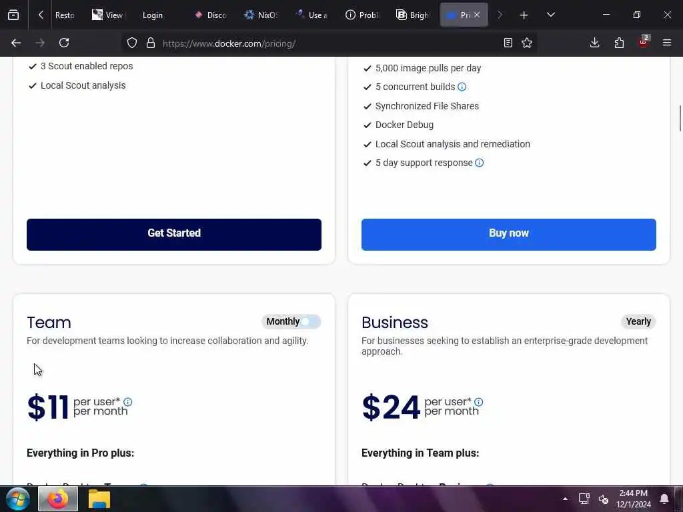Click the Business plan heading
Screen dimensions: 683x512
click(x=395, y=323)
